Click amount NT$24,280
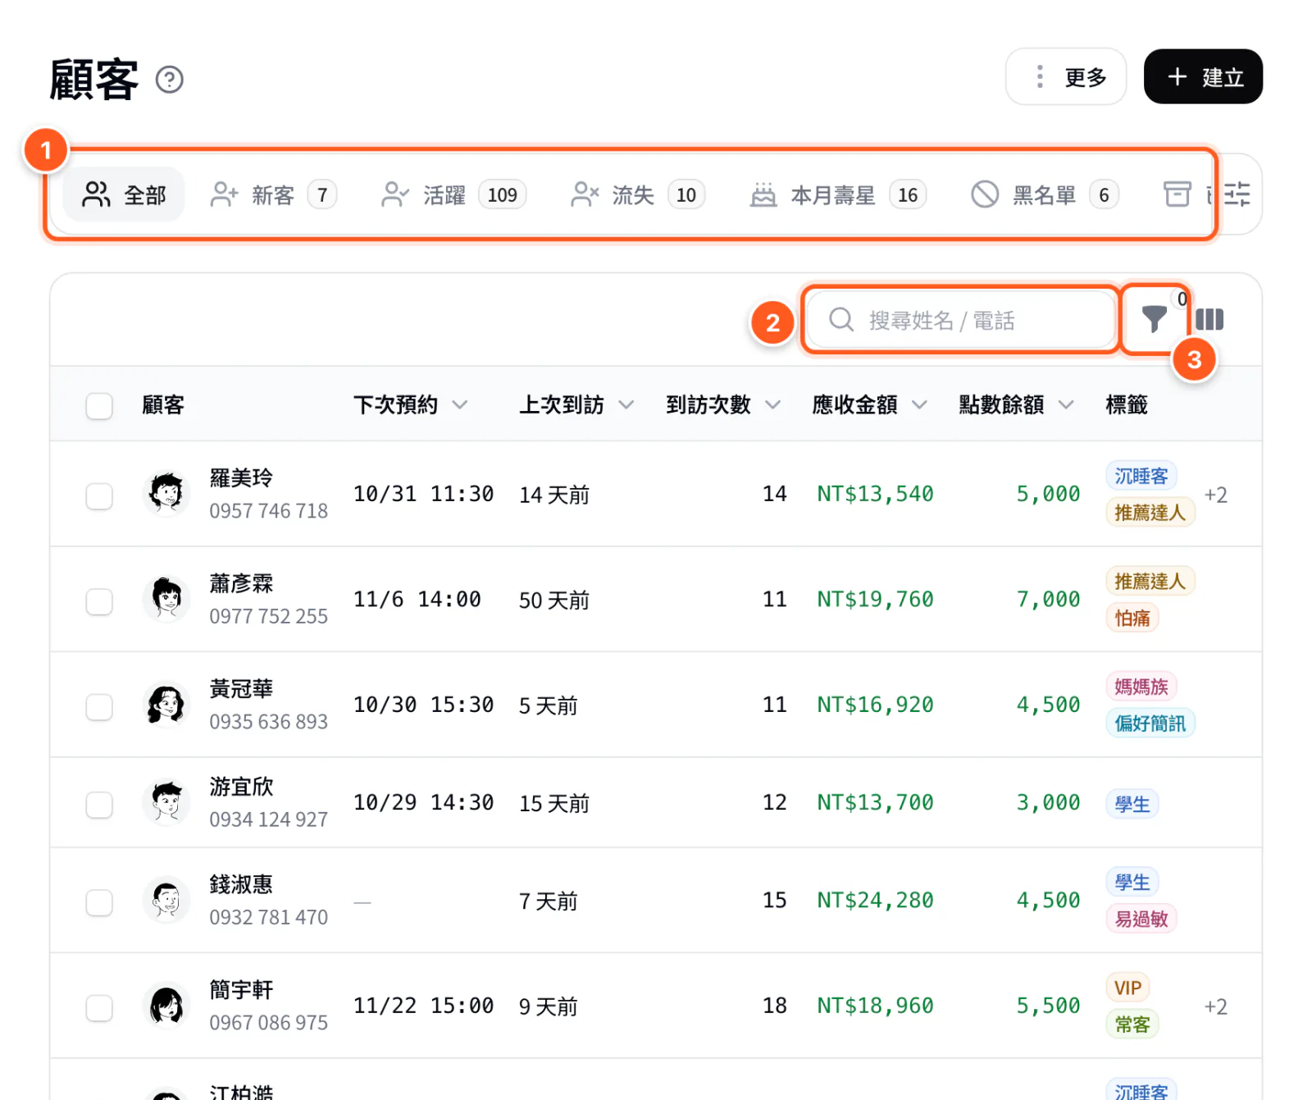1312x1100 pixels. (875, 901)
